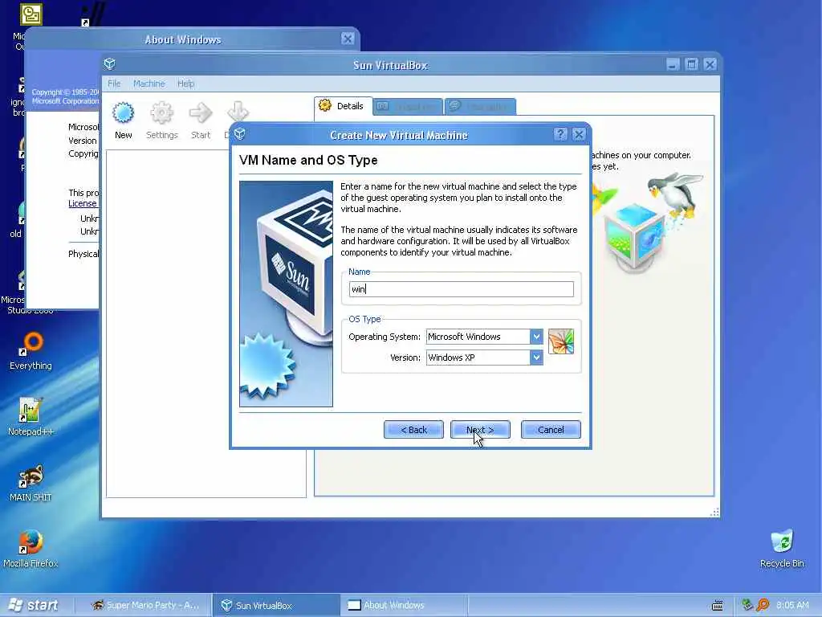Click the VM Name and OS Type heading
The width and height of the screenshot is (822, 617).
point(308,160)
